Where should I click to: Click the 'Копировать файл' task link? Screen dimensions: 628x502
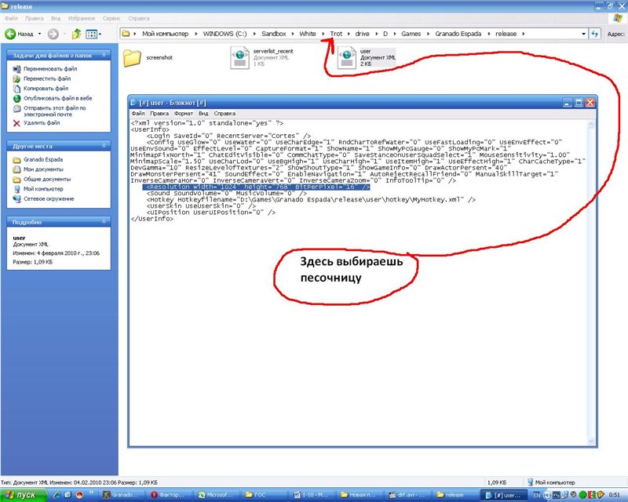(x=46, y=89)
